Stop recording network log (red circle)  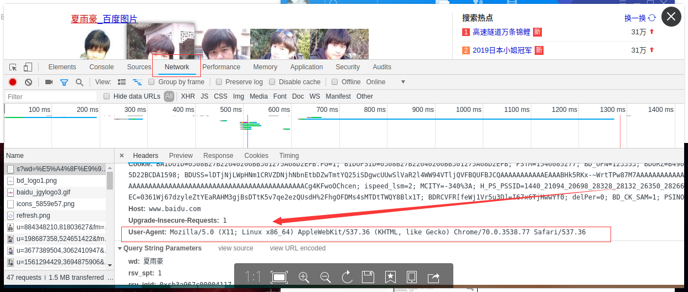tap(13, 82)
